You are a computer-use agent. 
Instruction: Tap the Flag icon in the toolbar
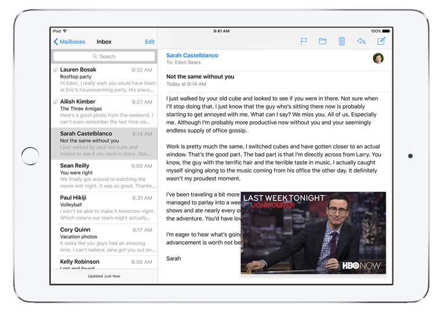coord(303,42)
